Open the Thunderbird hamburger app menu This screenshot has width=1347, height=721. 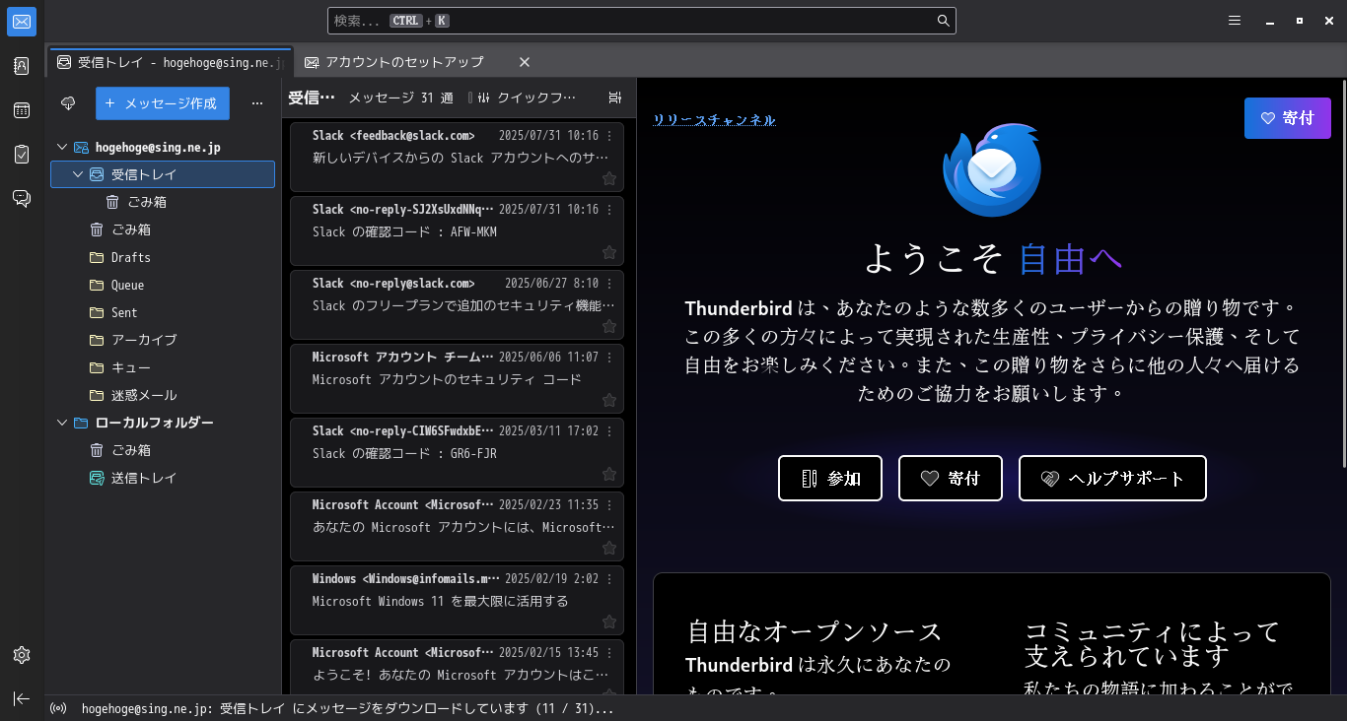[1235, 21]
